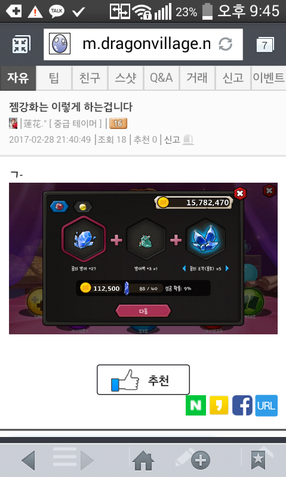
Task: Open the Q&A board tab
Action: click(x=161, y=78)
